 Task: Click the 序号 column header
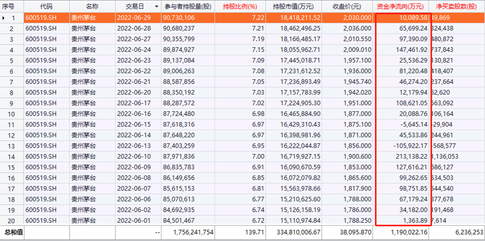pyautogui.click(x=8, y=6)
